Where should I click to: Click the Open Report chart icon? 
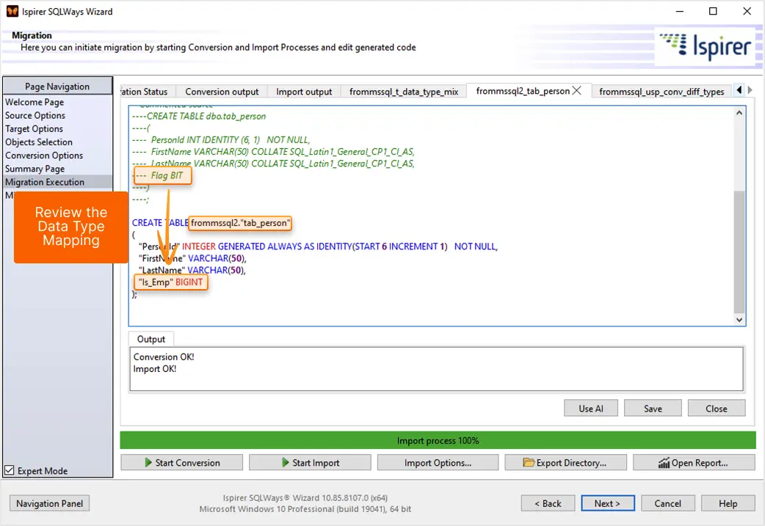pos(664,463)
